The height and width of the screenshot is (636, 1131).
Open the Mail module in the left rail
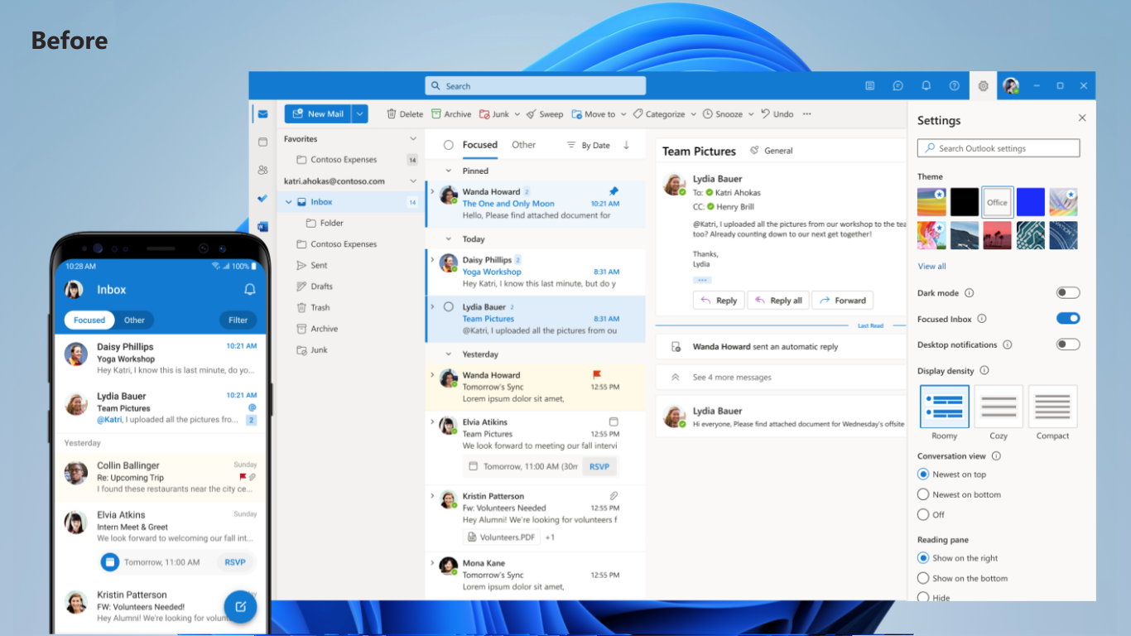[x=262, y=114]
